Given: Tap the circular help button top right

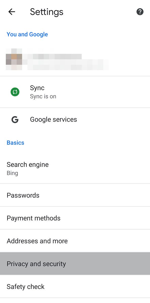Looking at the screenshot, I should click(140, 12).
